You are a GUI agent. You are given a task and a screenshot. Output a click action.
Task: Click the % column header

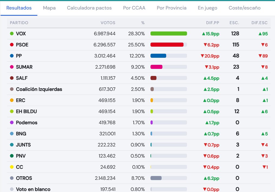pyautogui.click(x=143, y=23)
